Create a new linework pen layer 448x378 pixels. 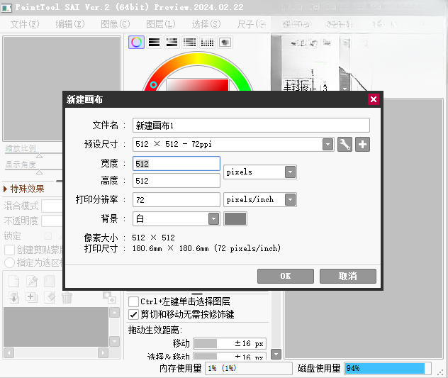coord(32,282)
